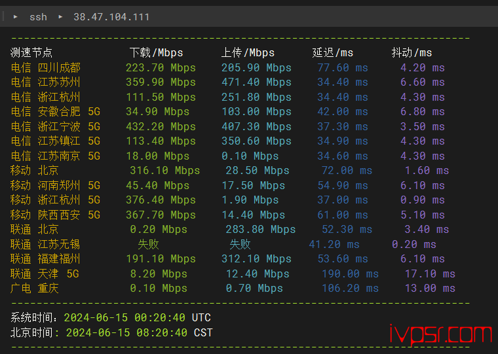This screenshot has height=354, width=498.
Task: Click the 下载/Mbps column header
Action: [x=156, y=52]
